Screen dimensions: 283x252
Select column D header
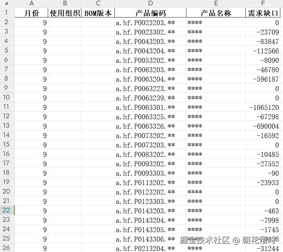point(150,3)
